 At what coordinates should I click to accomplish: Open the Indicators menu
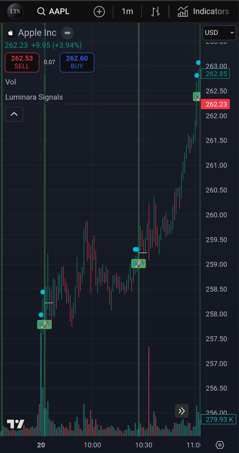203,12
